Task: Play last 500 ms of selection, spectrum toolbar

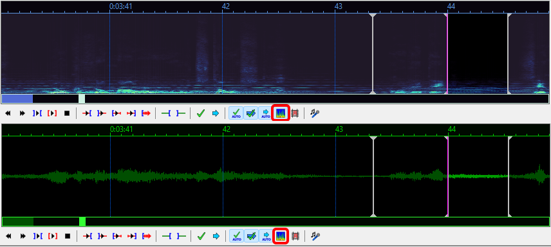Action: 131,113
